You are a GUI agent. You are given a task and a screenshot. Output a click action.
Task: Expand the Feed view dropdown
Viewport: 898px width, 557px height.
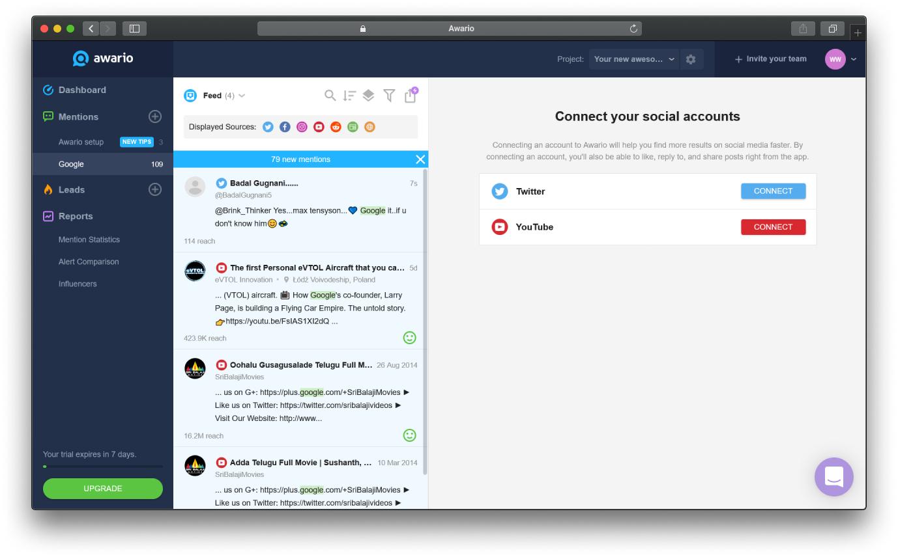(242, 96)
